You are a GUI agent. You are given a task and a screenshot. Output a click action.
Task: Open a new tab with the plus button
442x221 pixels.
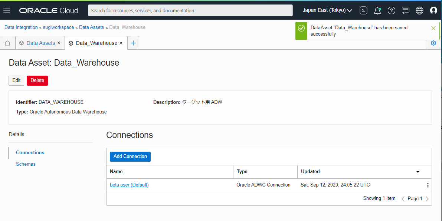(x=133, y=43)
